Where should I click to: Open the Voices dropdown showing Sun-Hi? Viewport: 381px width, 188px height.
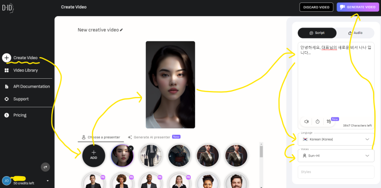point(336,156)
